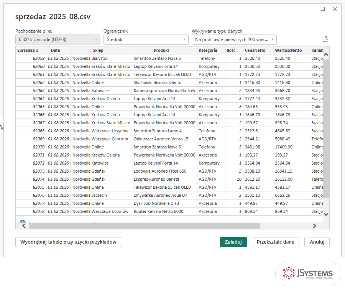The height and width of the screenshot is (290, 345).
Task: Maximize the CSV import dialog
Action: (x=323, y=9)
